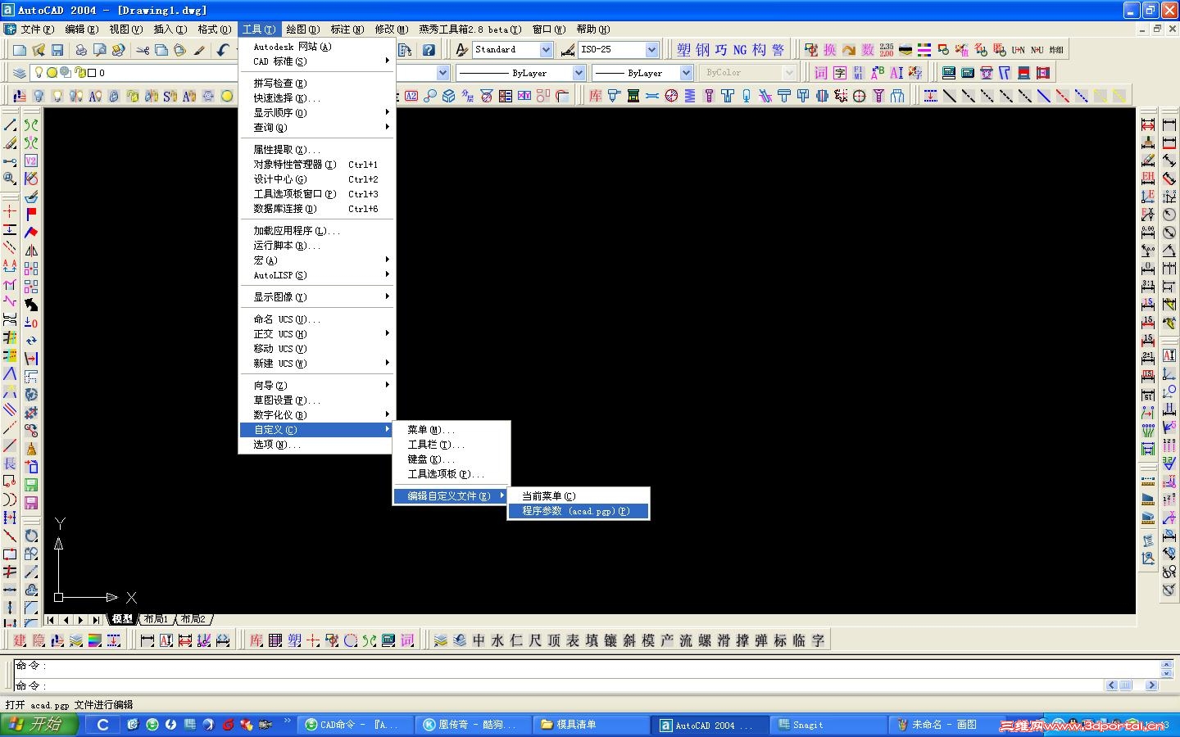Click the 水 icon in the bottom toolbar

(497, 640)
